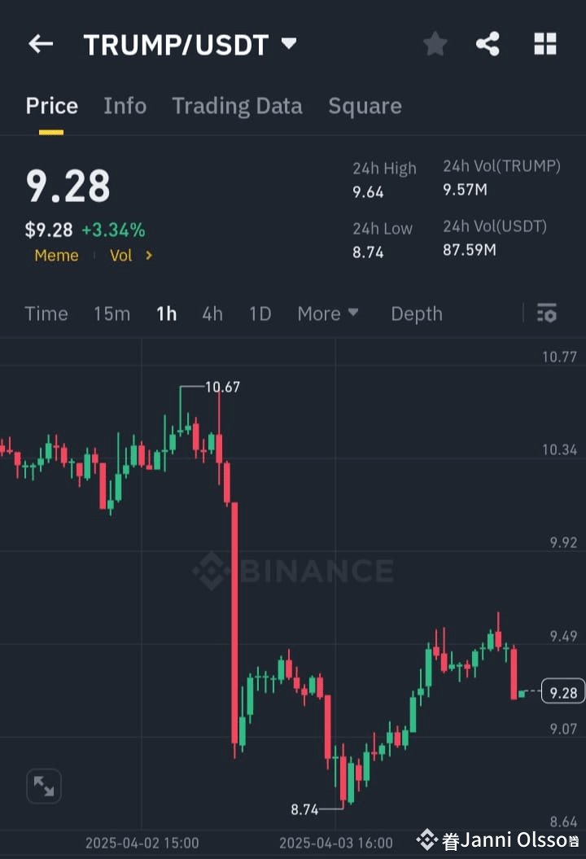Open the share icon
This screenshot has height=859, width=586.
click(x=488, y=44)
